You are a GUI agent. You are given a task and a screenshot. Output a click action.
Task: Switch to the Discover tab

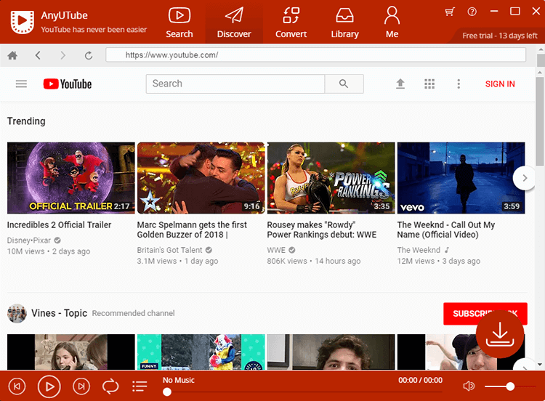pos(234,23)
